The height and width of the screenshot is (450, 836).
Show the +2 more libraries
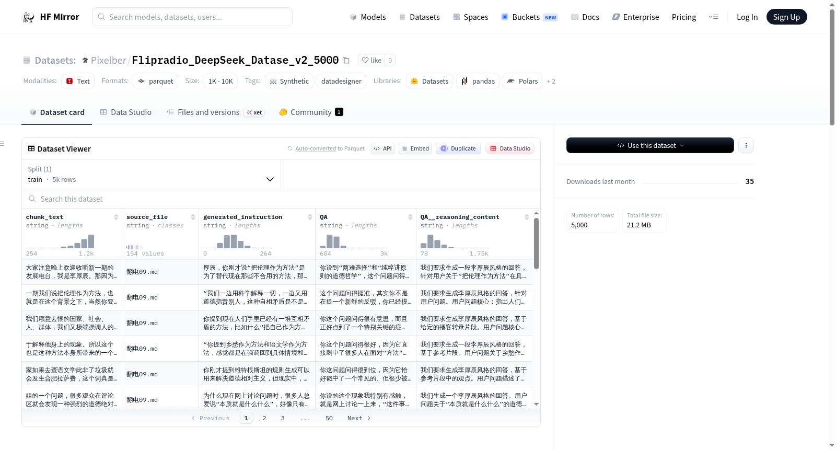[551, 81]
